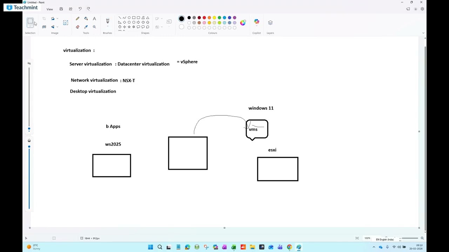Open File Explorer from the taskbar

click(252, 247)
